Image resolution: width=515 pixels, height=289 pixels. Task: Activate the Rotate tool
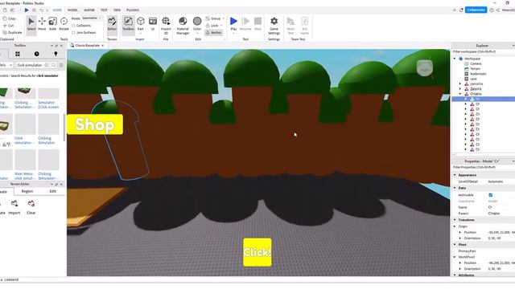tap(64, 24)
